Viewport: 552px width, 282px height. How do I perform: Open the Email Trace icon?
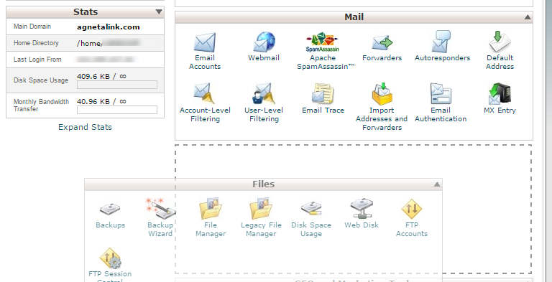pyautogui.click(x=323, y=93)
